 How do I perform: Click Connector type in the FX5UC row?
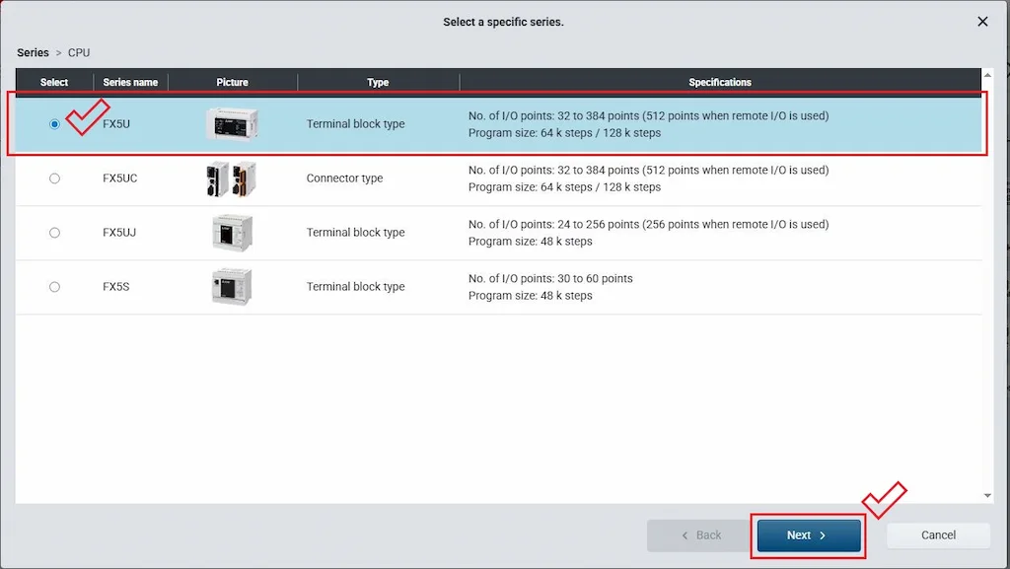pos(344,178)
